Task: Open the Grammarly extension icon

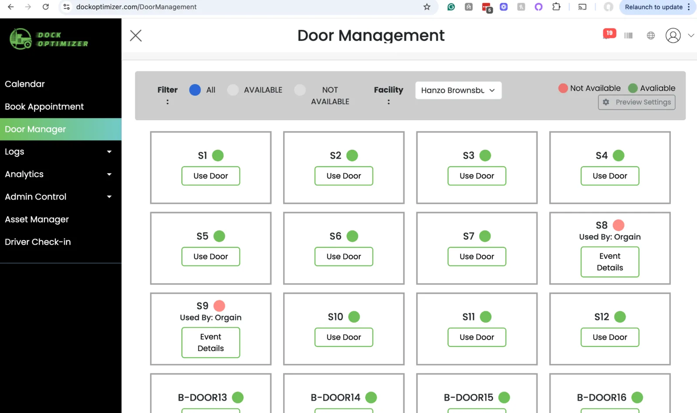Action: [451, 7]
